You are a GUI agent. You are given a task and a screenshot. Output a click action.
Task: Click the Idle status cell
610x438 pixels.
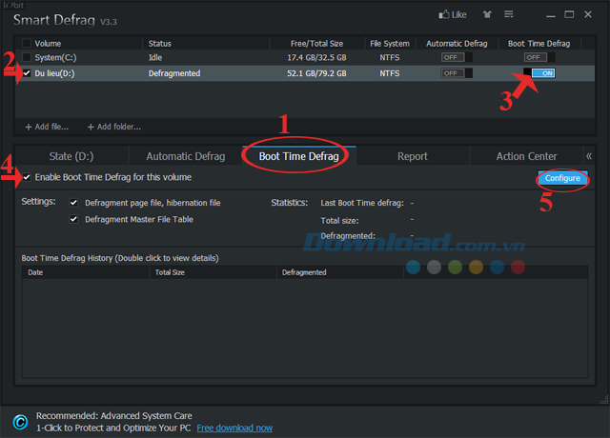tap(155, 57)
